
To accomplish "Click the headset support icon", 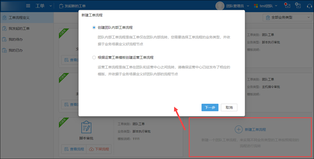I will 309,6.
